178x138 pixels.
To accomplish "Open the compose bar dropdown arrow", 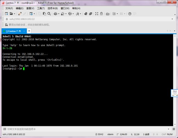I will tap(168, 129).
